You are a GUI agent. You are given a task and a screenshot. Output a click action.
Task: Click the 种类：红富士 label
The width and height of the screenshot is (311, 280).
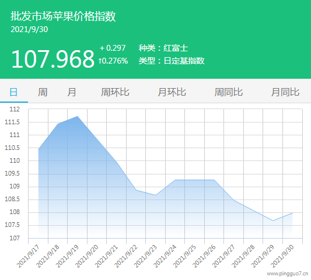(163, 48)
